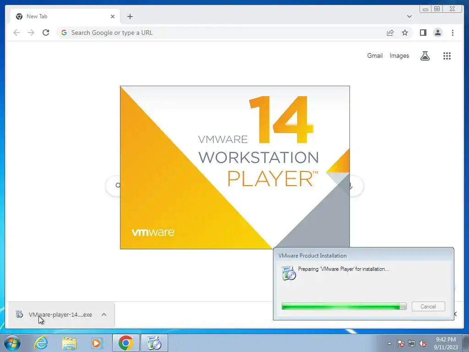Share this page via the share icon
Viewport: 469px width, 352px height.
(390, 33)
